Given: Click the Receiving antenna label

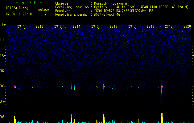Looking at the screenshot, I should click(71, 14).
